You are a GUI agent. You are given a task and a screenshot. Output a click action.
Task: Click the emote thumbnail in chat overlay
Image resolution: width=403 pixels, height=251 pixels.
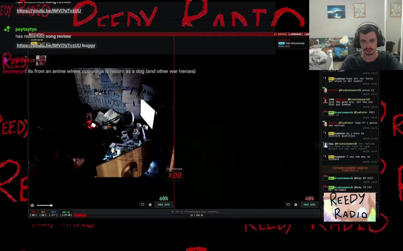click(41, 61)
